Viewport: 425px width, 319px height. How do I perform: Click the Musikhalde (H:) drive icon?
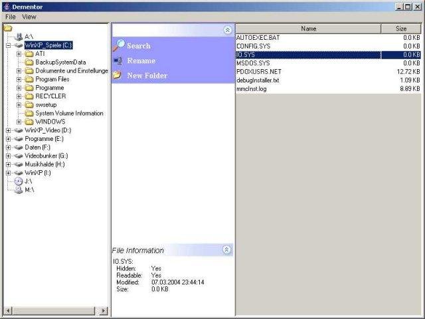coord(19,164)
